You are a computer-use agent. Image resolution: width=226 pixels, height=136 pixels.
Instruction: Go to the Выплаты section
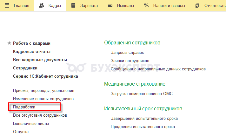click(x=125, y=6)
